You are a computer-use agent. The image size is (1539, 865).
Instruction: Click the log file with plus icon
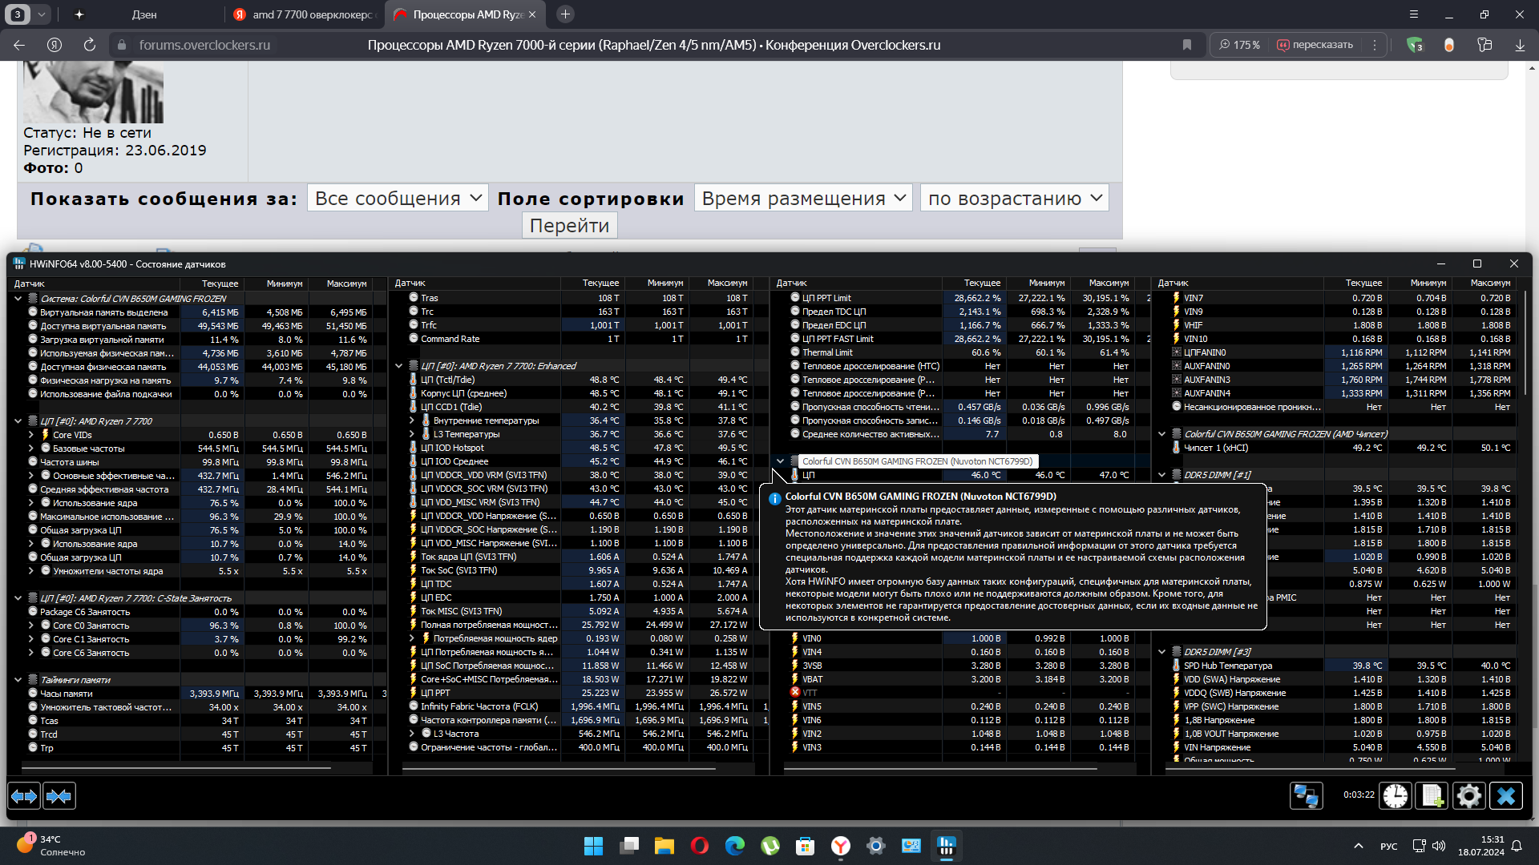coord(1432,796)
